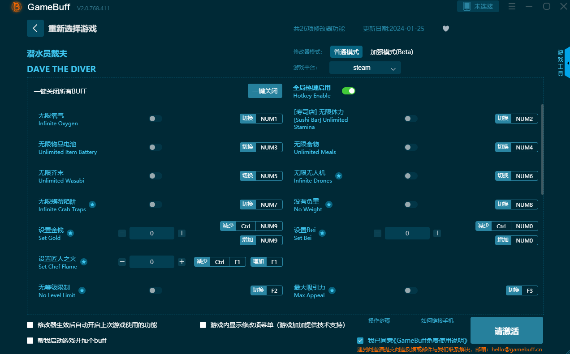Enable Unlimited Item Battery switch

155,147
